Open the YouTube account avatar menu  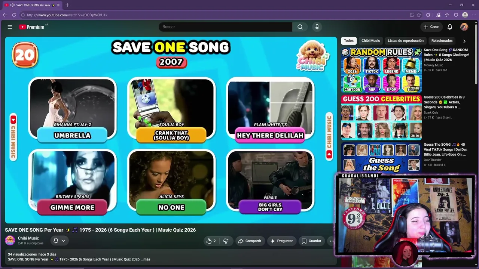464,27
